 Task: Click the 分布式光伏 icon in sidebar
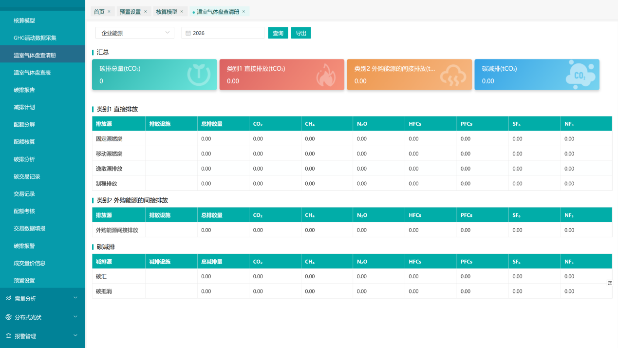8,317
